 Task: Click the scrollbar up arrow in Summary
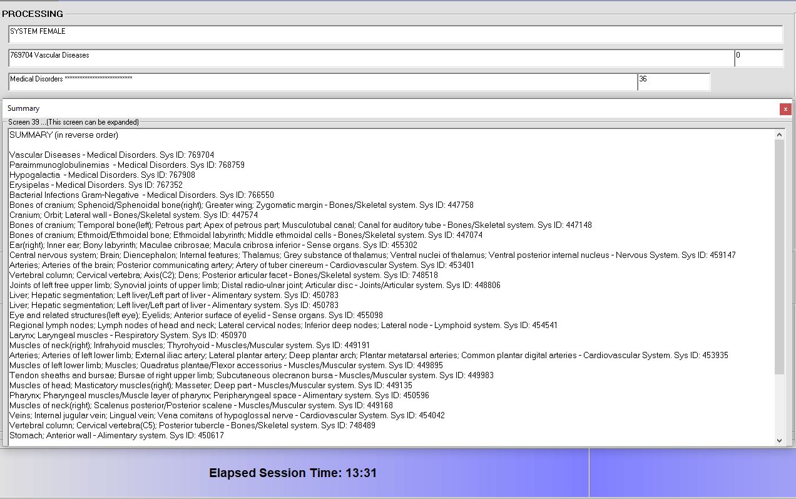tap(779, 135)
